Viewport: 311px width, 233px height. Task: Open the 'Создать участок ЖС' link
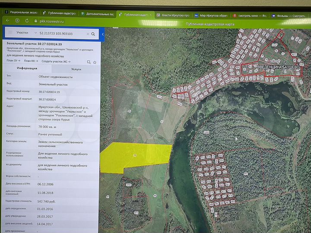tap(56, 61)
